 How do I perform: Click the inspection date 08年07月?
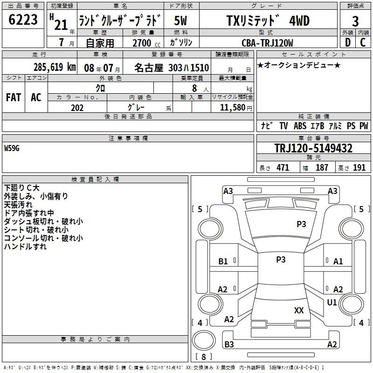[102, 68]
